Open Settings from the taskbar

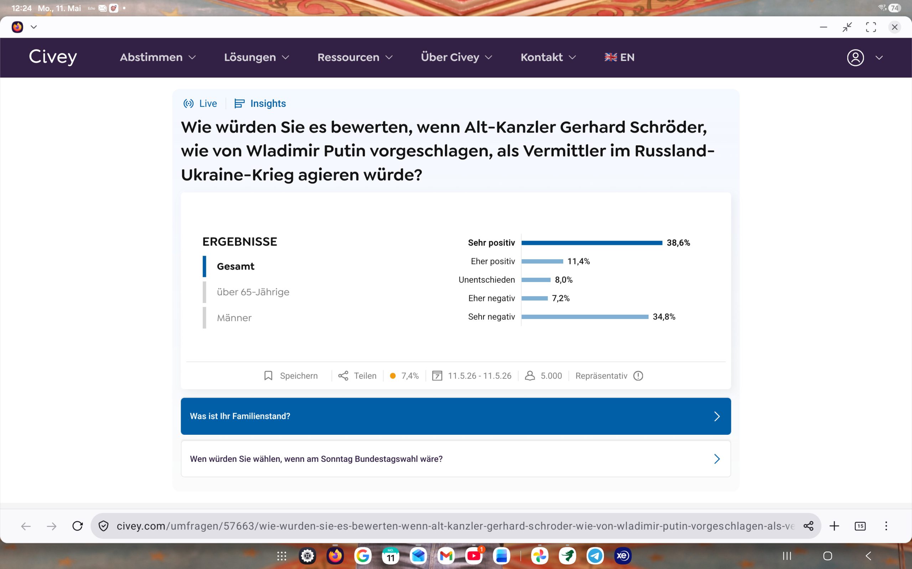click(307, 556)
